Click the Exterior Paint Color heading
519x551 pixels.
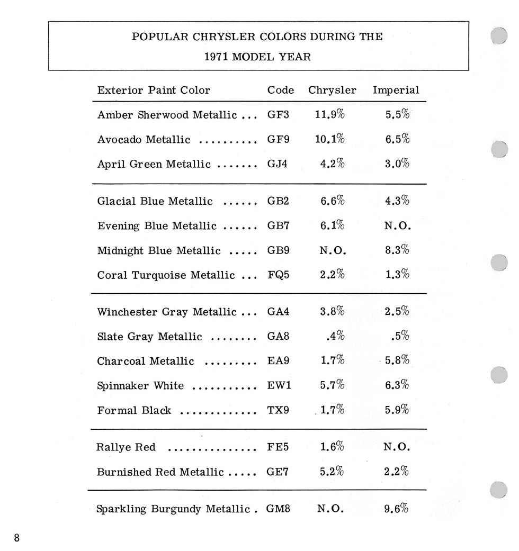coord(154,90)
